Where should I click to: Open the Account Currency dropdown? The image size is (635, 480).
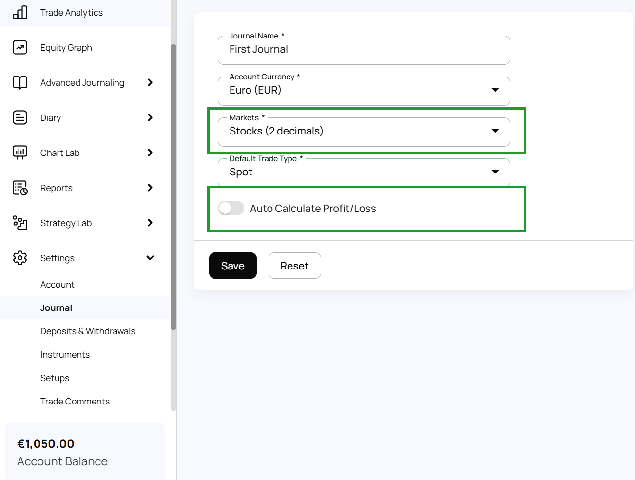[364, 91]
